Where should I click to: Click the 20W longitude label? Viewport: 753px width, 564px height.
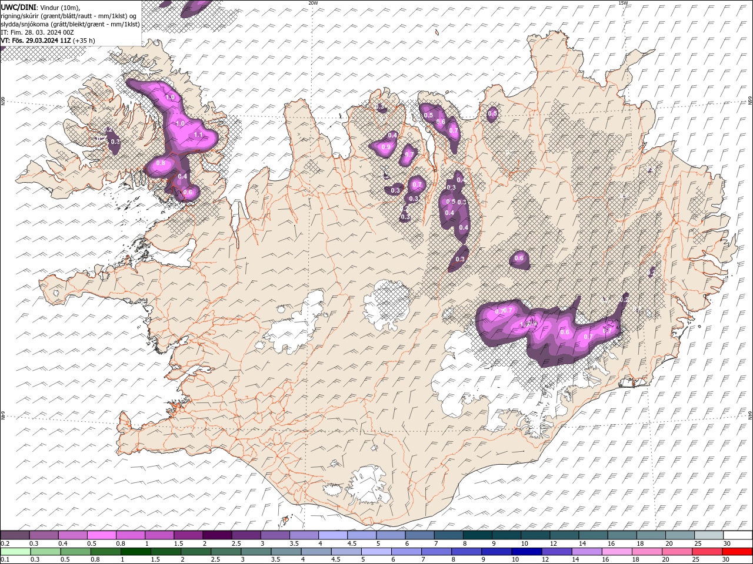(x=313, y=3)
